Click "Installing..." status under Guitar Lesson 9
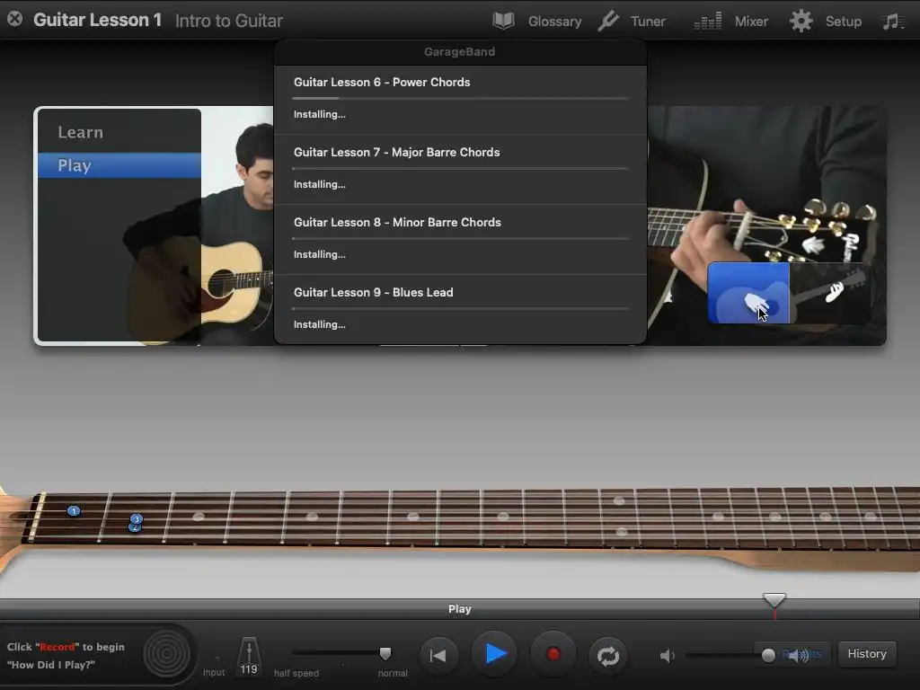The image size is (920, 690). pos(320,324)
